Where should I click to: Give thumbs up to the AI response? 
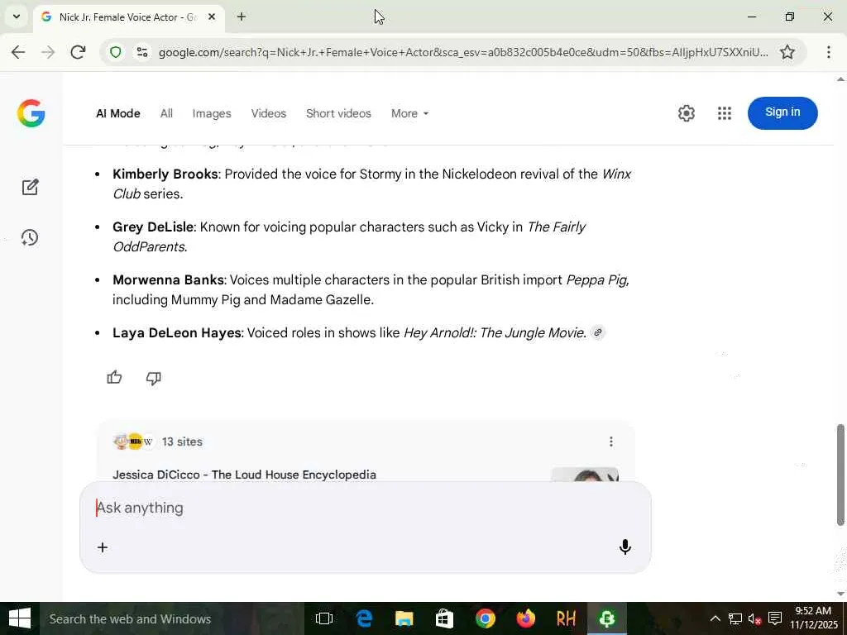(114, 377)
